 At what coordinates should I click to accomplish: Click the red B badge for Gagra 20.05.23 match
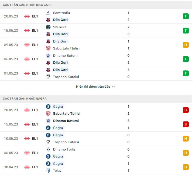coord(185,110)
